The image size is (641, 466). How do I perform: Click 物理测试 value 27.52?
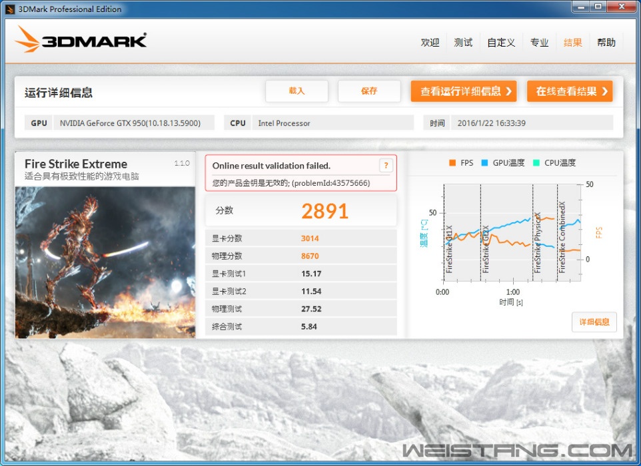coord(311,309)
